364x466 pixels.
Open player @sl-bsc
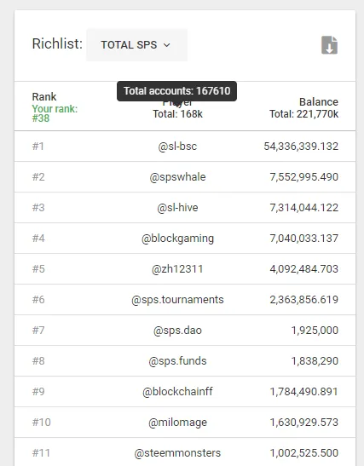coord(177,147)
